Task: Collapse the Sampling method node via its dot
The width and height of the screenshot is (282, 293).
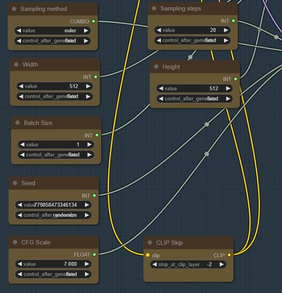Action: [14, 9]
